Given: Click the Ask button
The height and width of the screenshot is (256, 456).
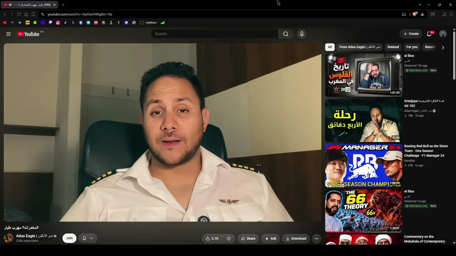Looking at the screenshot, I should click(271, 239).
